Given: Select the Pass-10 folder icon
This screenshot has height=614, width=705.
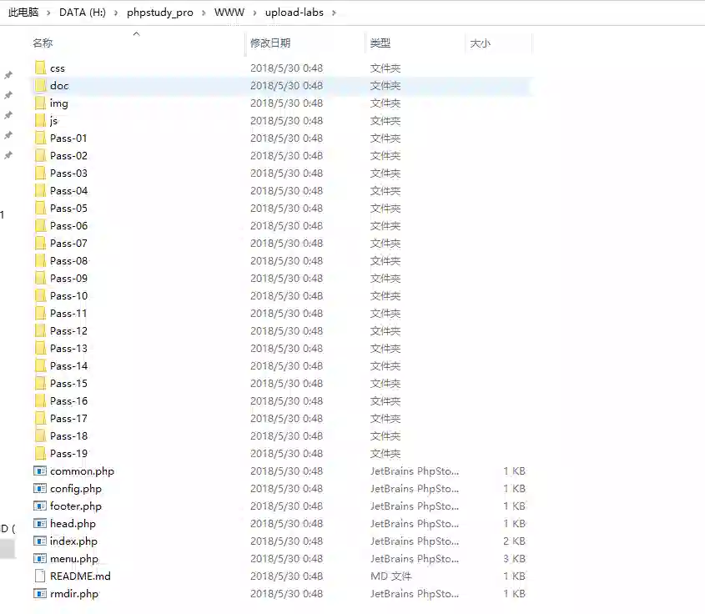Looking at the screenshot, I should pyautogui.click(x=40, y=296).
